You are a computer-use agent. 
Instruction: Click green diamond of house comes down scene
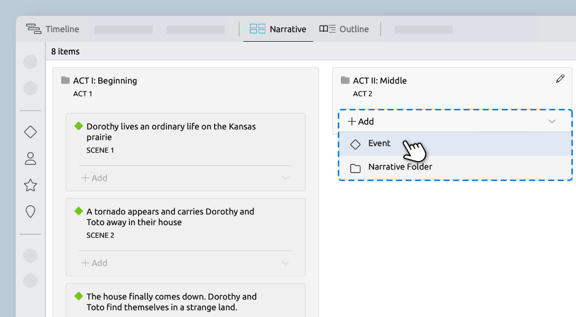click(x=79, y=296)
